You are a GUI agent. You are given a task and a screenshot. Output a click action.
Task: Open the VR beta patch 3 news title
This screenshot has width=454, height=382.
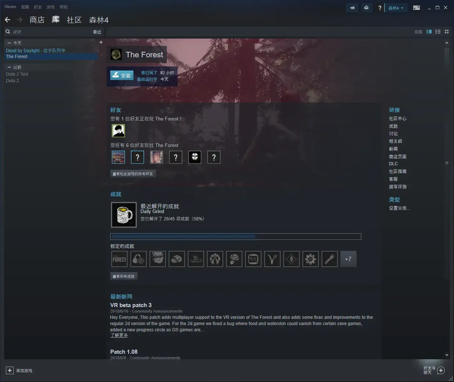tap(131, 305)
